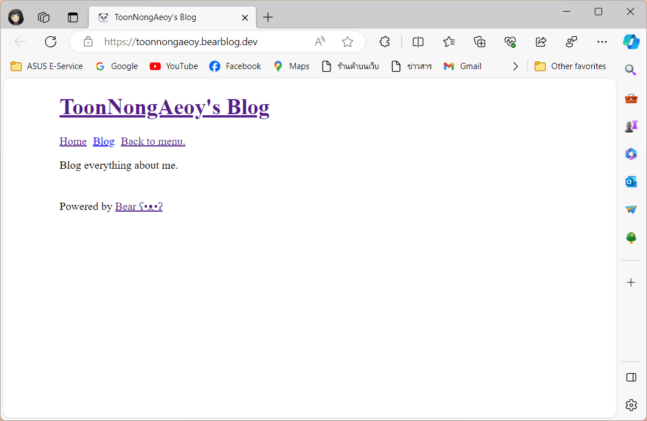Open the Extensions puzzle icon
The width and height of the screenshot is (647, 421).
click(384, 42)
